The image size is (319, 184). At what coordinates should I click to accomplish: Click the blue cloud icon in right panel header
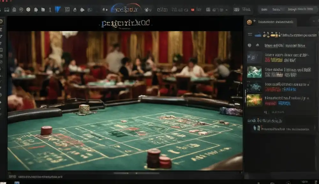pos(258,35)
